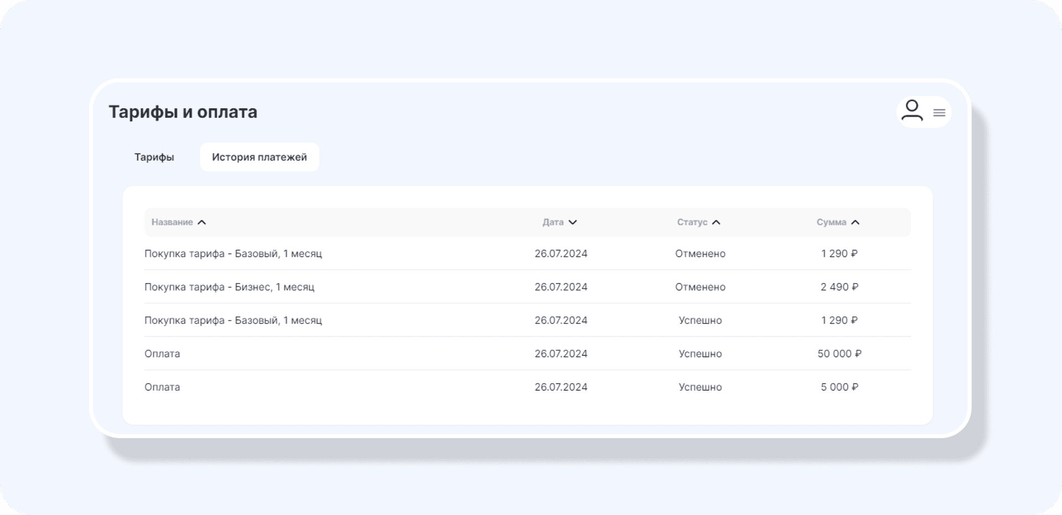Select the История платежей tab
This screenshot has height=515, width=1062.
pyautogui.click(x=259, y=157)
